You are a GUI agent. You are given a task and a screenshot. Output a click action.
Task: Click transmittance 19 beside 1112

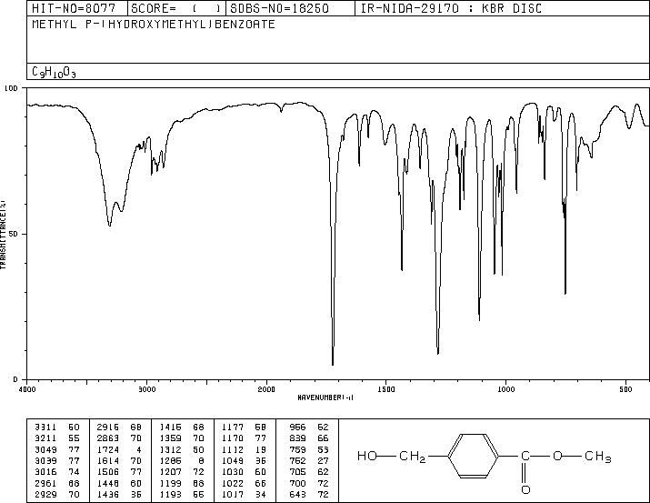[261, 449]
